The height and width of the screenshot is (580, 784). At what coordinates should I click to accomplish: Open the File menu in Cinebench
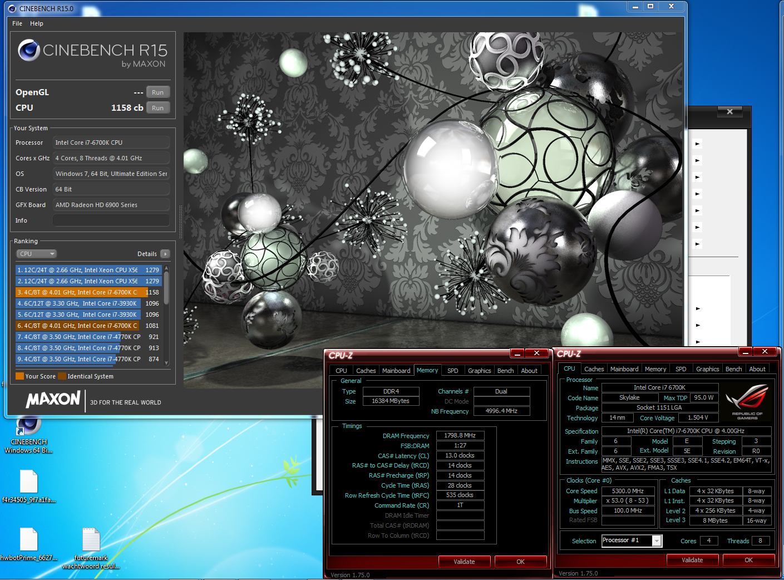click(x=17, y=23)
